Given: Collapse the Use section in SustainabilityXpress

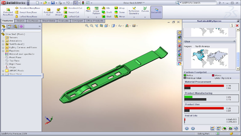Looking at the screenshot, I should [234, 41].
